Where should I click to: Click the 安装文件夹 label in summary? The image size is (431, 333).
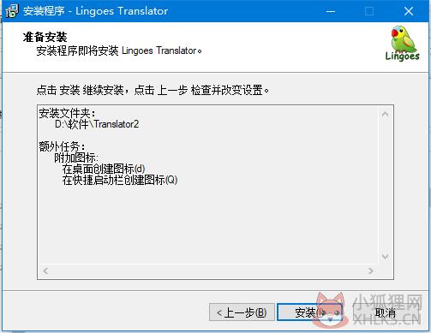(67, 113)
